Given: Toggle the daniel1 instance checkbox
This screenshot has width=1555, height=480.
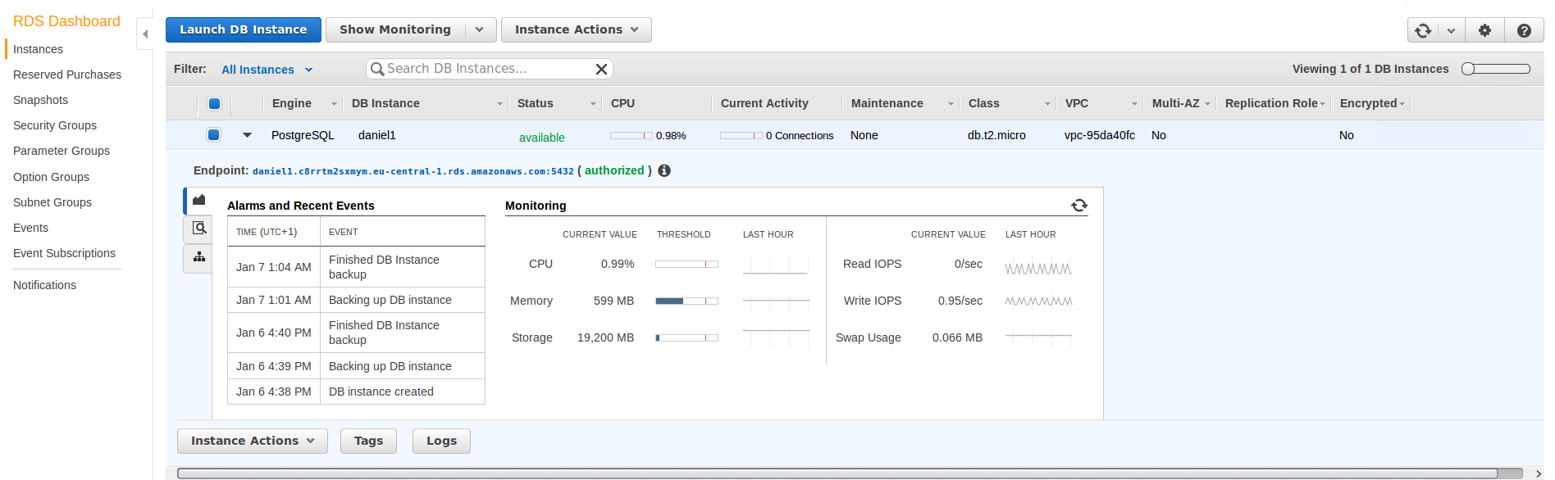Looking at the screenshot, I should (214, 135).
